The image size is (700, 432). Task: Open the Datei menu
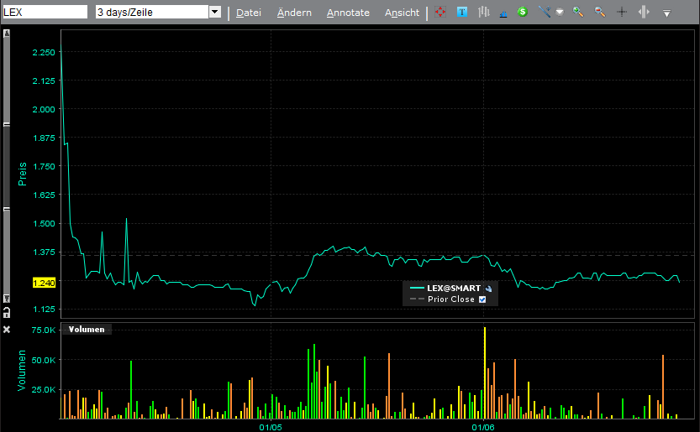(249, 13)
